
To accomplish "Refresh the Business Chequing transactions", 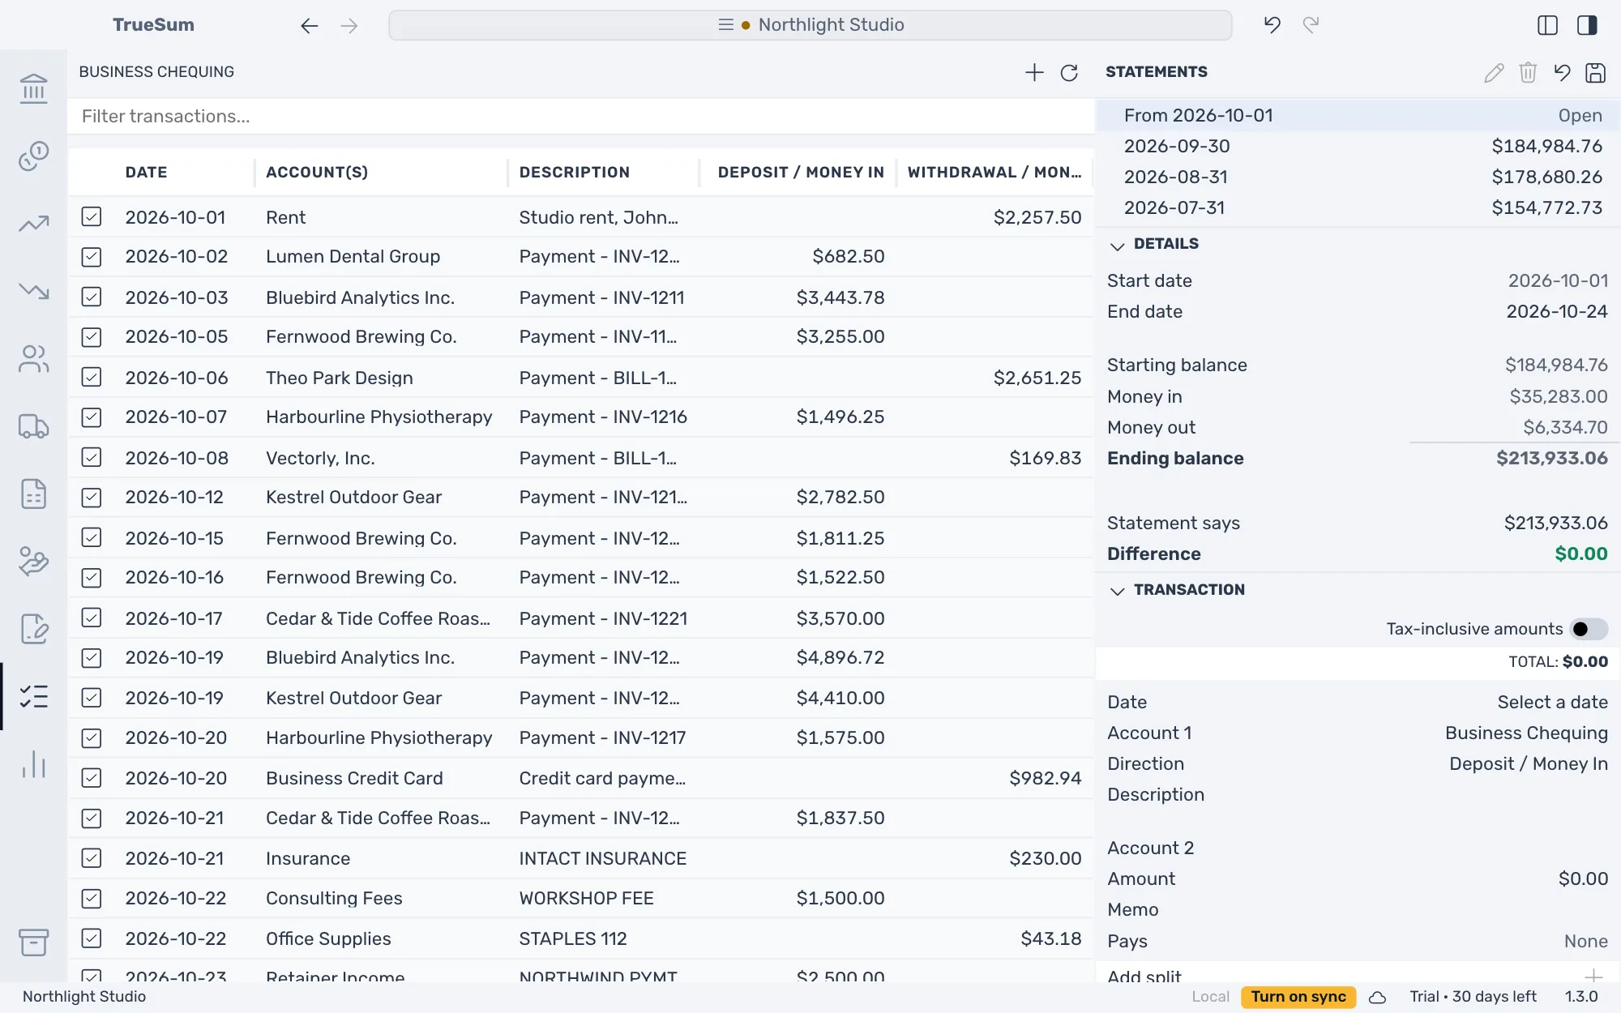I will coord(1069,72).
